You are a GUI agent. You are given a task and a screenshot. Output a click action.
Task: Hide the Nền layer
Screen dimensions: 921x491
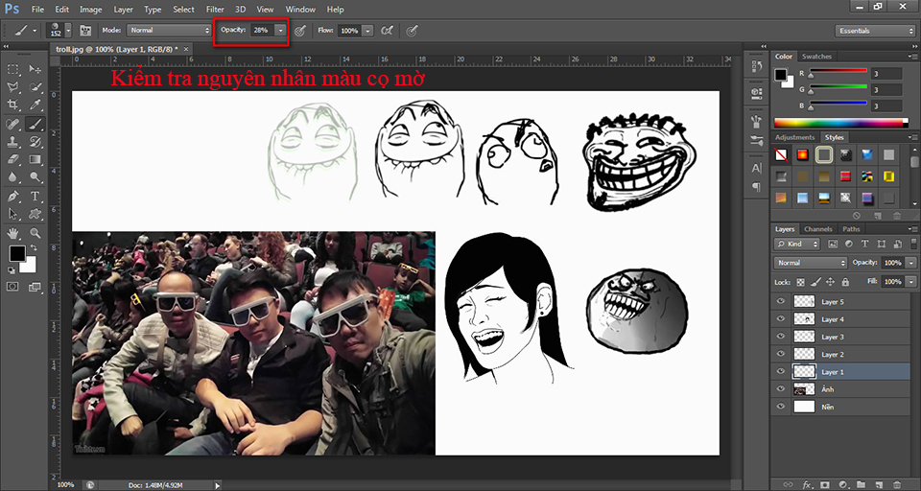781,407
